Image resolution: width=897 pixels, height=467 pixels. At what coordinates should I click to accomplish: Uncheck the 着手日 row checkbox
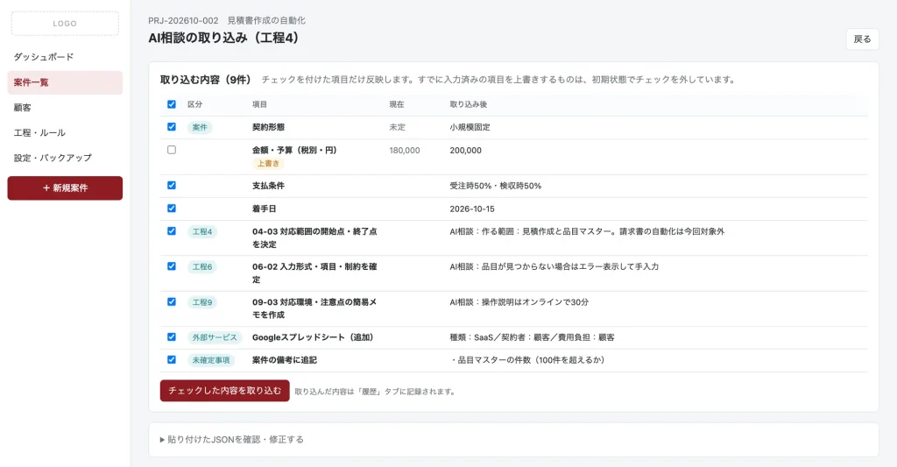172,209
